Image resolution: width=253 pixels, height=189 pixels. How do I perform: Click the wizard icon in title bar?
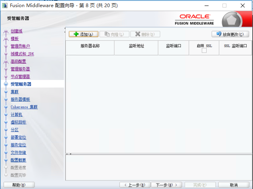coord(5,6)
